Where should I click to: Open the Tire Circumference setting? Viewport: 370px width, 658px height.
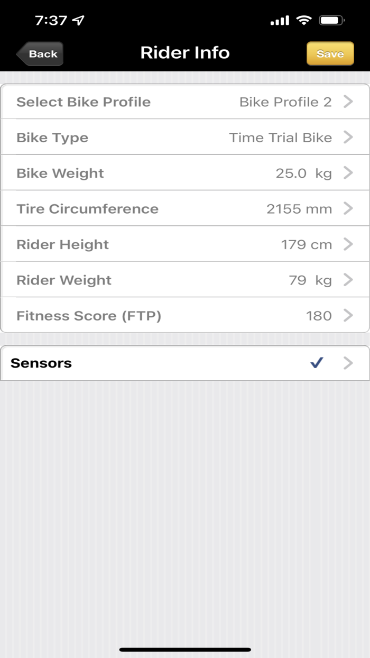pyautogui.click(x=185, y=208)
